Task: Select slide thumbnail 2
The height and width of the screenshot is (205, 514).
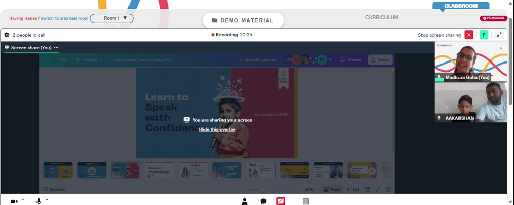Action: [92, 170]
